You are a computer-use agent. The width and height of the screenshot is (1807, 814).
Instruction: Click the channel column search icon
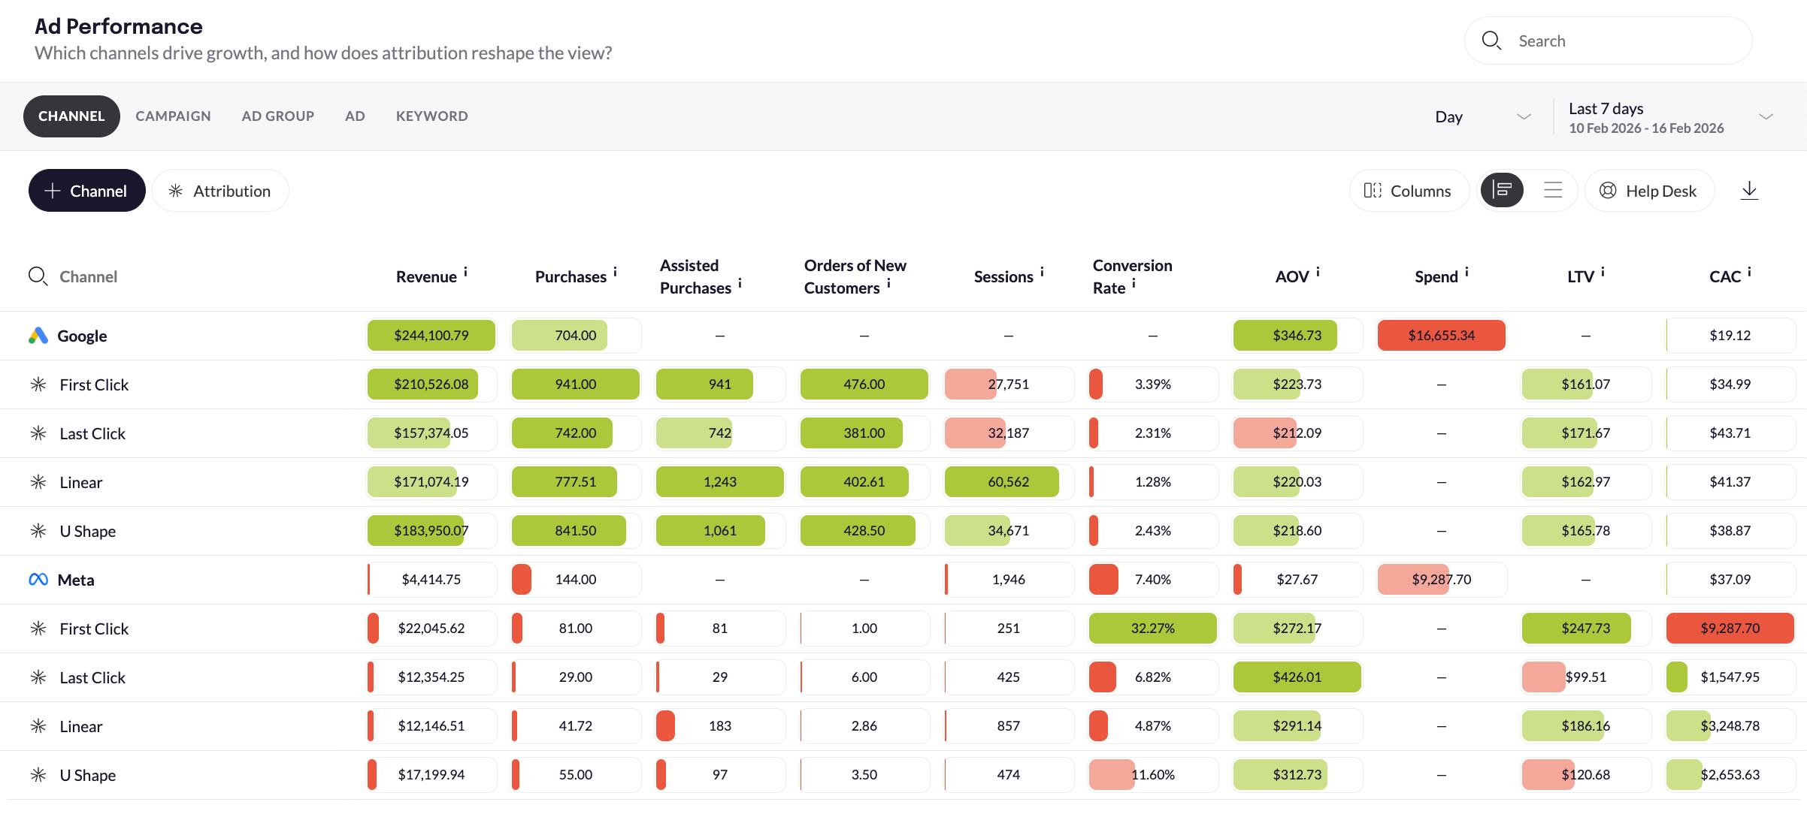[38, 276]
